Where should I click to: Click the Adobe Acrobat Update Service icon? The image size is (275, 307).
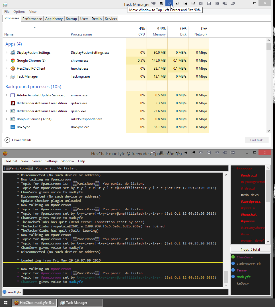pos(13,95)
